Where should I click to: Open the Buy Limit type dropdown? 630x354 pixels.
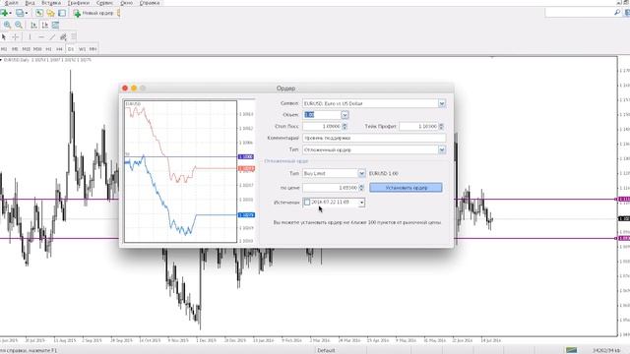click(361, 173)
